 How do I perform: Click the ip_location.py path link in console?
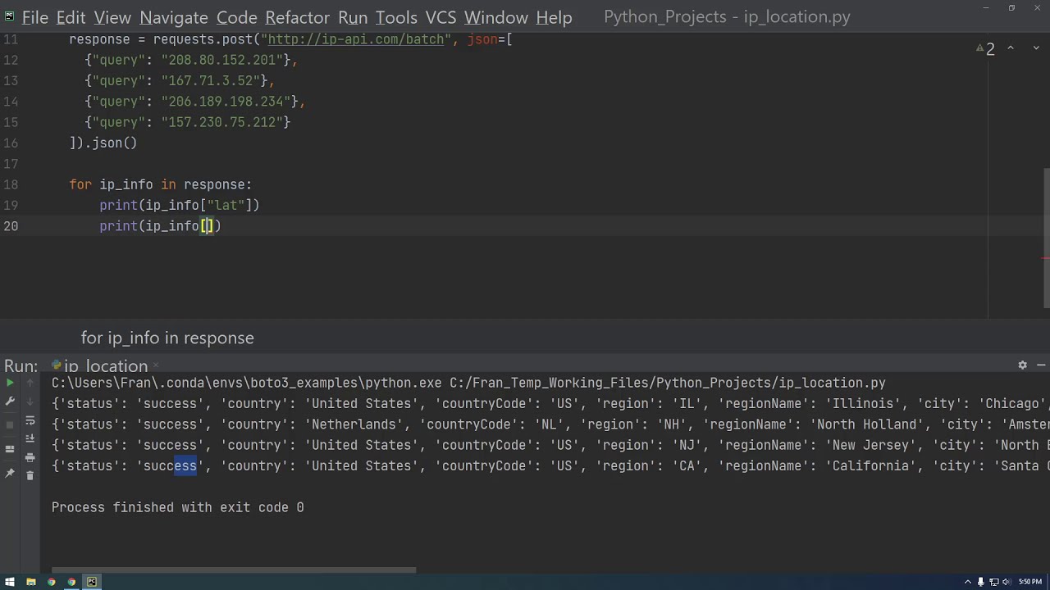click(667, 383)
